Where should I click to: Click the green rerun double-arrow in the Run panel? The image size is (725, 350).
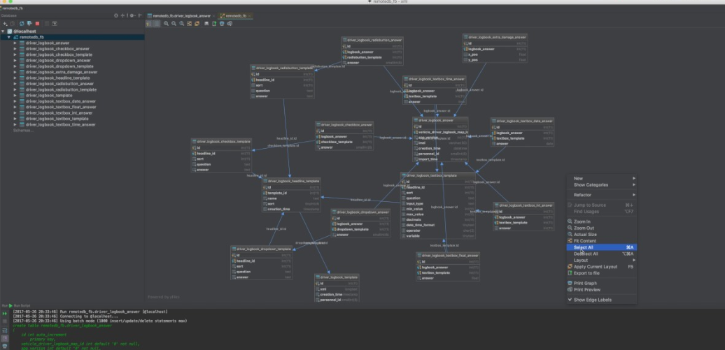[5, 314]
